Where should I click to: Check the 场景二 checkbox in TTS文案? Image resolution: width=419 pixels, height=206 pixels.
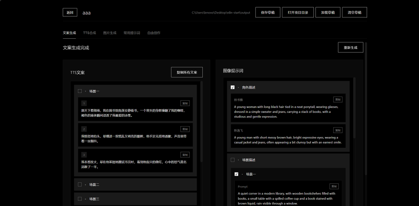tap(80, 184)
